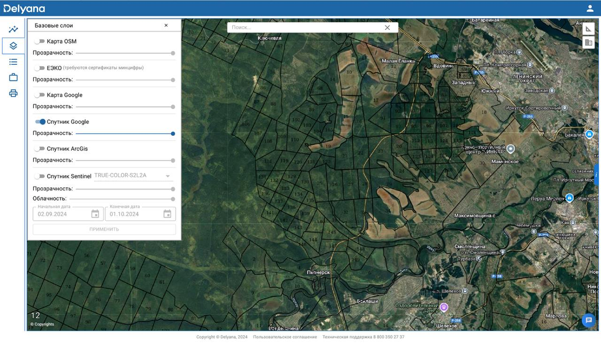Click white location pin near Мамоны

511,149
